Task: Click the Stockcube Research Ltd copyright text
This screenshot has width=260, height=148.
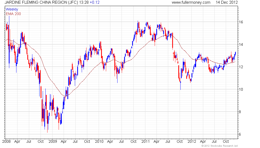Action: coord(220,146)
